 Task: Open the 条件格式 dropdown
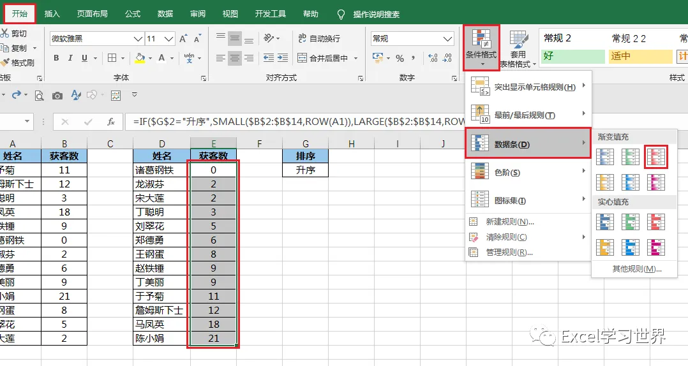click(x=481, y=48)
